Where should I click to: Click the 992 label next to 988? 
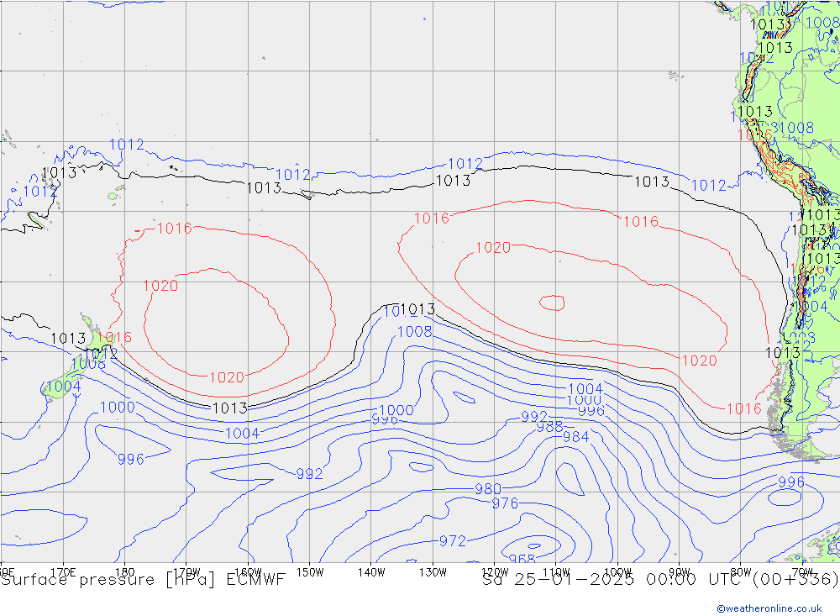coord(534,417)
